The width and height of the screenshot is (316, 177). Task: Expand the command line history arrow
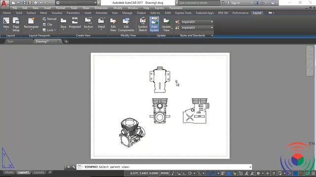250,167
